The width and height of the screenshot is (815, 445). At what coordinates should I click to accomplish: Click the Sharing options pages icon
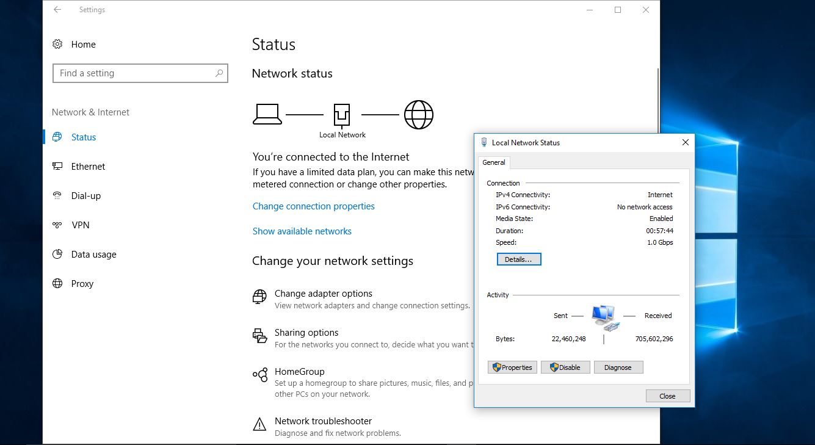pos(259,336)
